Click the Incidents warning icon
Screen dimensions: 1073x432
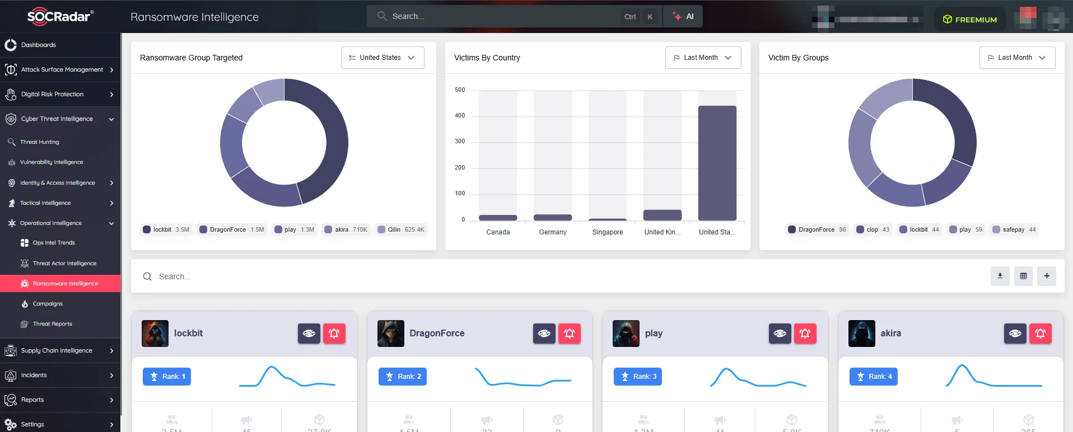pos(11,375)
